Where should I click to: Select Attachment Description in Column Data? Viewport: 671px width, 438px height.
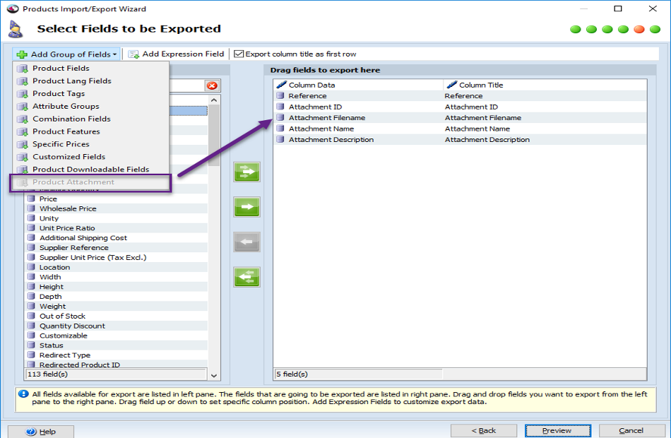tap(331, 140)
